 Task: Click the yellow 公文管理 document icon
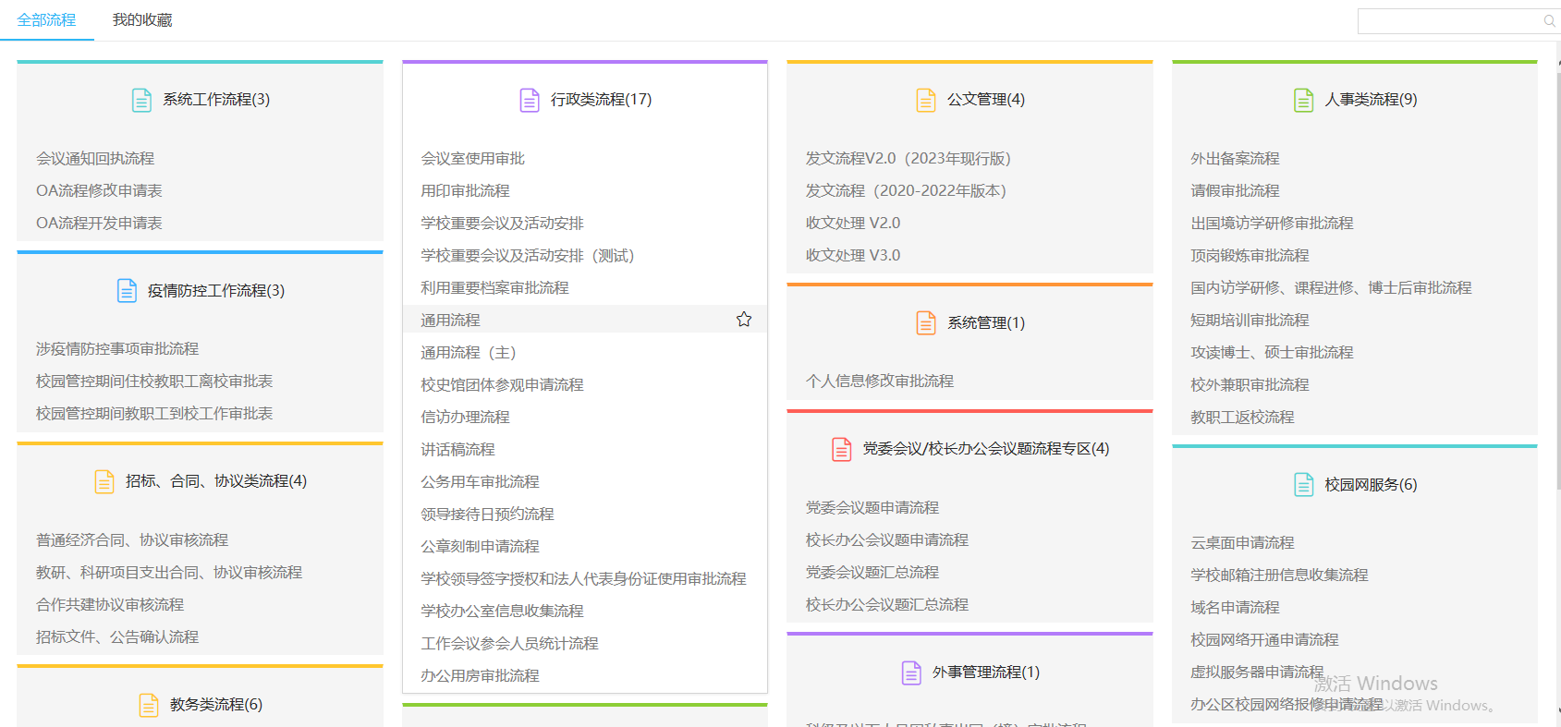pos(925,100)
